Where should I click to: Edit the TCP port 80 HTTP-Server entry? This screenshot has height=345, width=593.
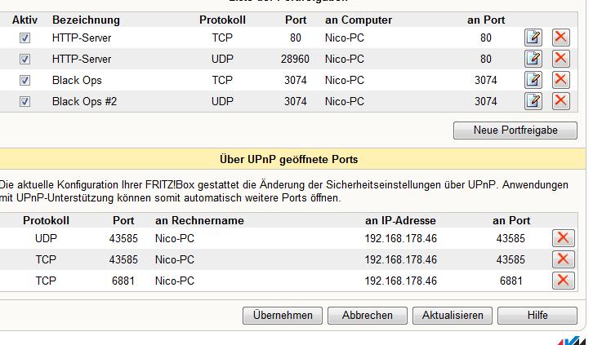point(533,38)
